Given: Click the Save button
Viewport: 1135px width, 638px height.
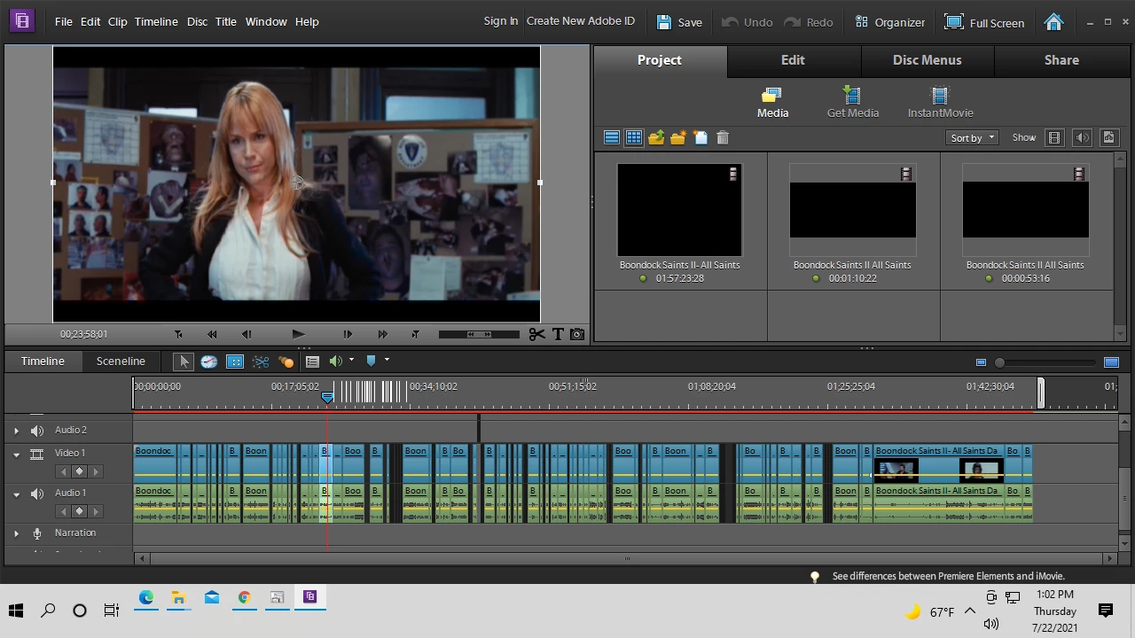Looking at the screenshot, I should [679, 22].
